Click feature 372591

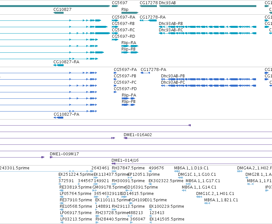pyautogui.click(x=66, y=181)
